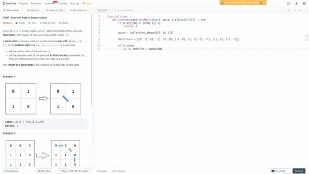Click 'return -1' on line 4
This screenshot has width=309, height=174.
(130, 26)
